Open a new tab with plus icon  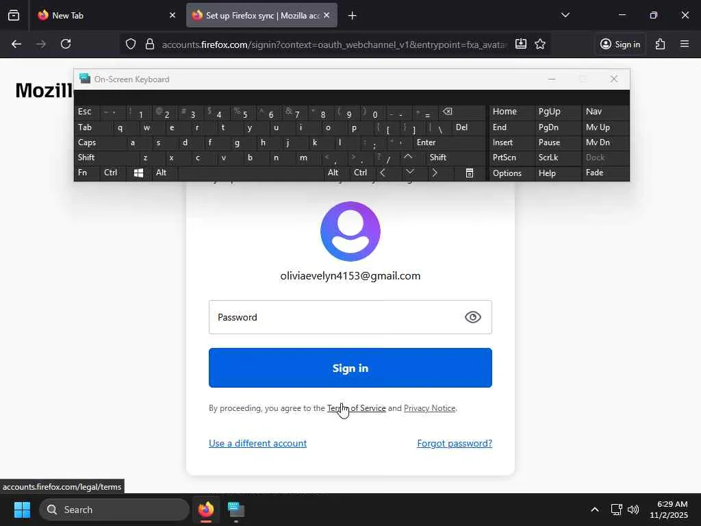point(353,16)
